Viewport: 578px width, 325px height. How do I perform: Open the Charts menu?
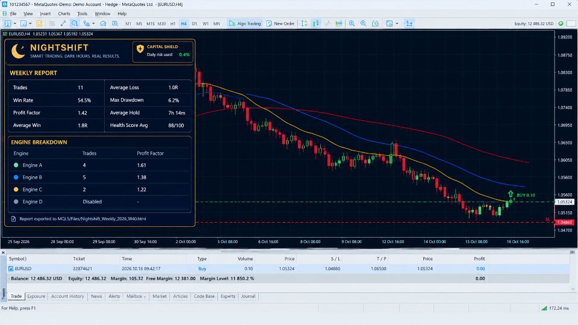tap(64, 14)
